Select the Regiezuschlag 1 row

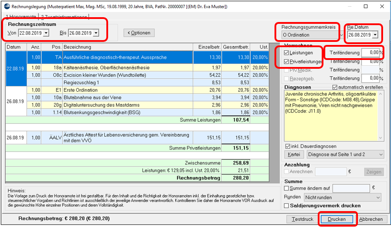[148, 82]
